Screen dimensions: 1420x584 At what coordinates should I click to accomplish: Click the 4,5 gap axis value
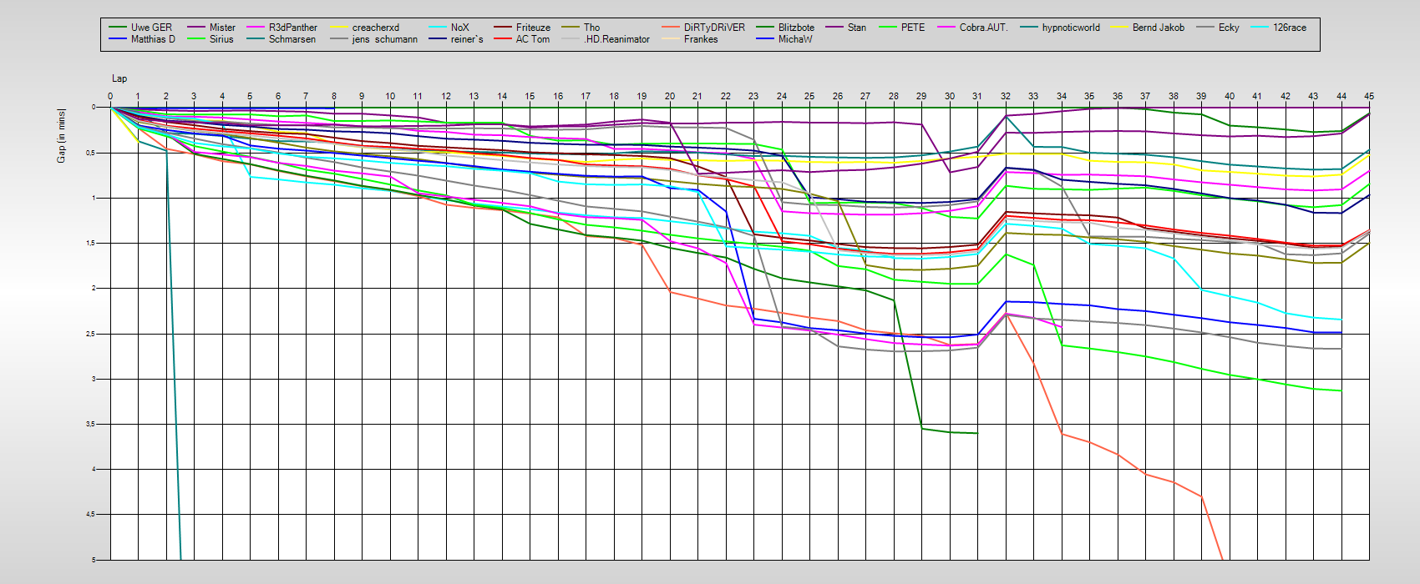coord(91,514)
